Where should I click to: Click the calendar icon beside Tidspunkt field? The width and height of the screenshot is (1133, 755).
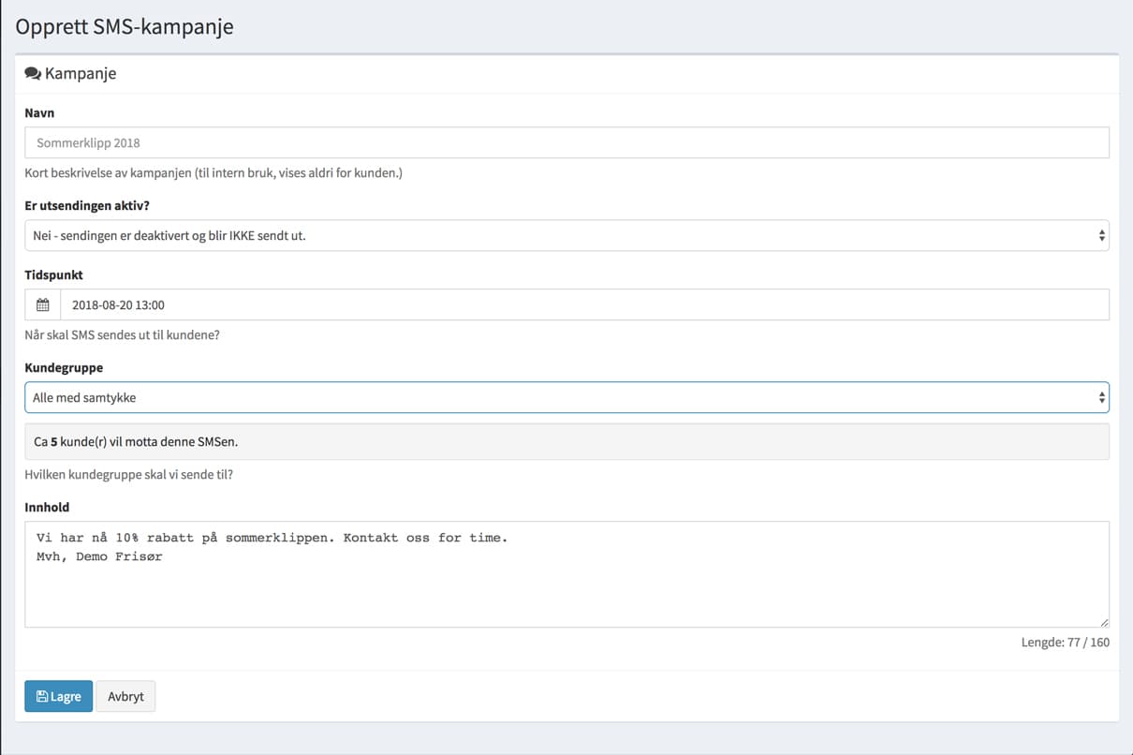(x=43, y=304)
